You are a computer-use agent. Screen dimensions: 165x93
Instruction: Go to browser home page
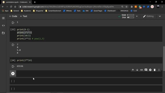point(15,7)
